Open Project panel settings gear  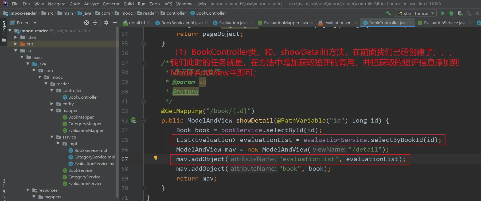click(x=106, y=23)
